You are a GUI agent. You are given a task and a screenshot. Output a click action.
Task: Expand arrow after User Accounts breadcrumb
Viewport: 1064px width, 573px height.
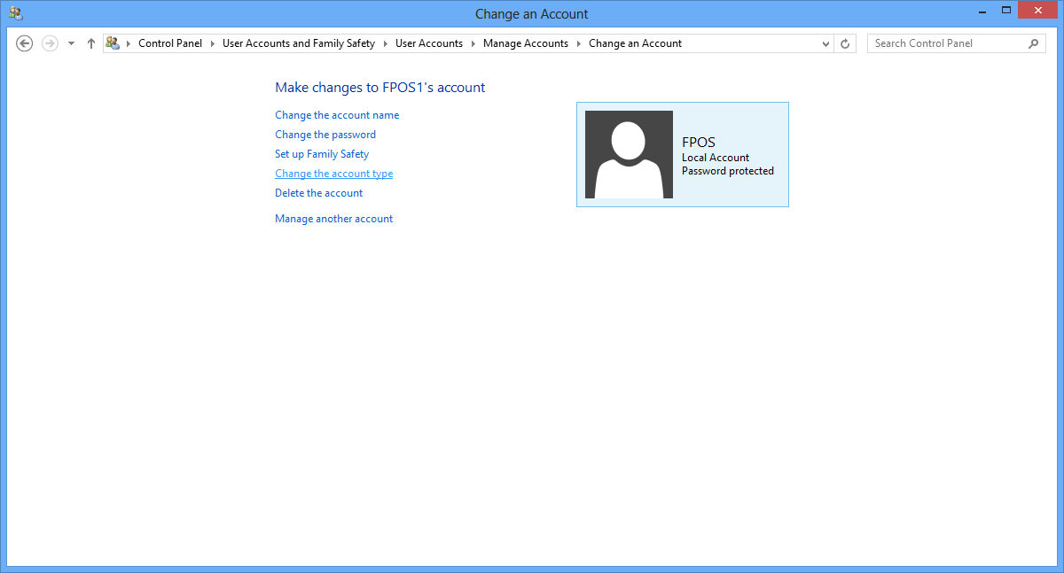473,43
